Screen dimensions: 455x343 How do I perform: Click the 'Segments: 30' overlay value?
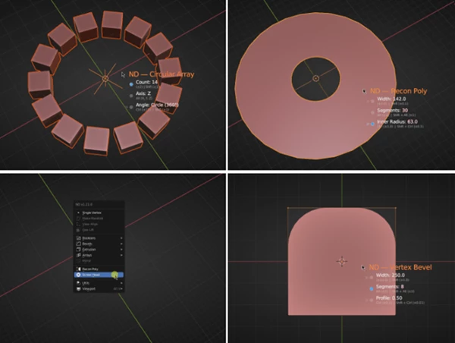click(x=392, y=110)
